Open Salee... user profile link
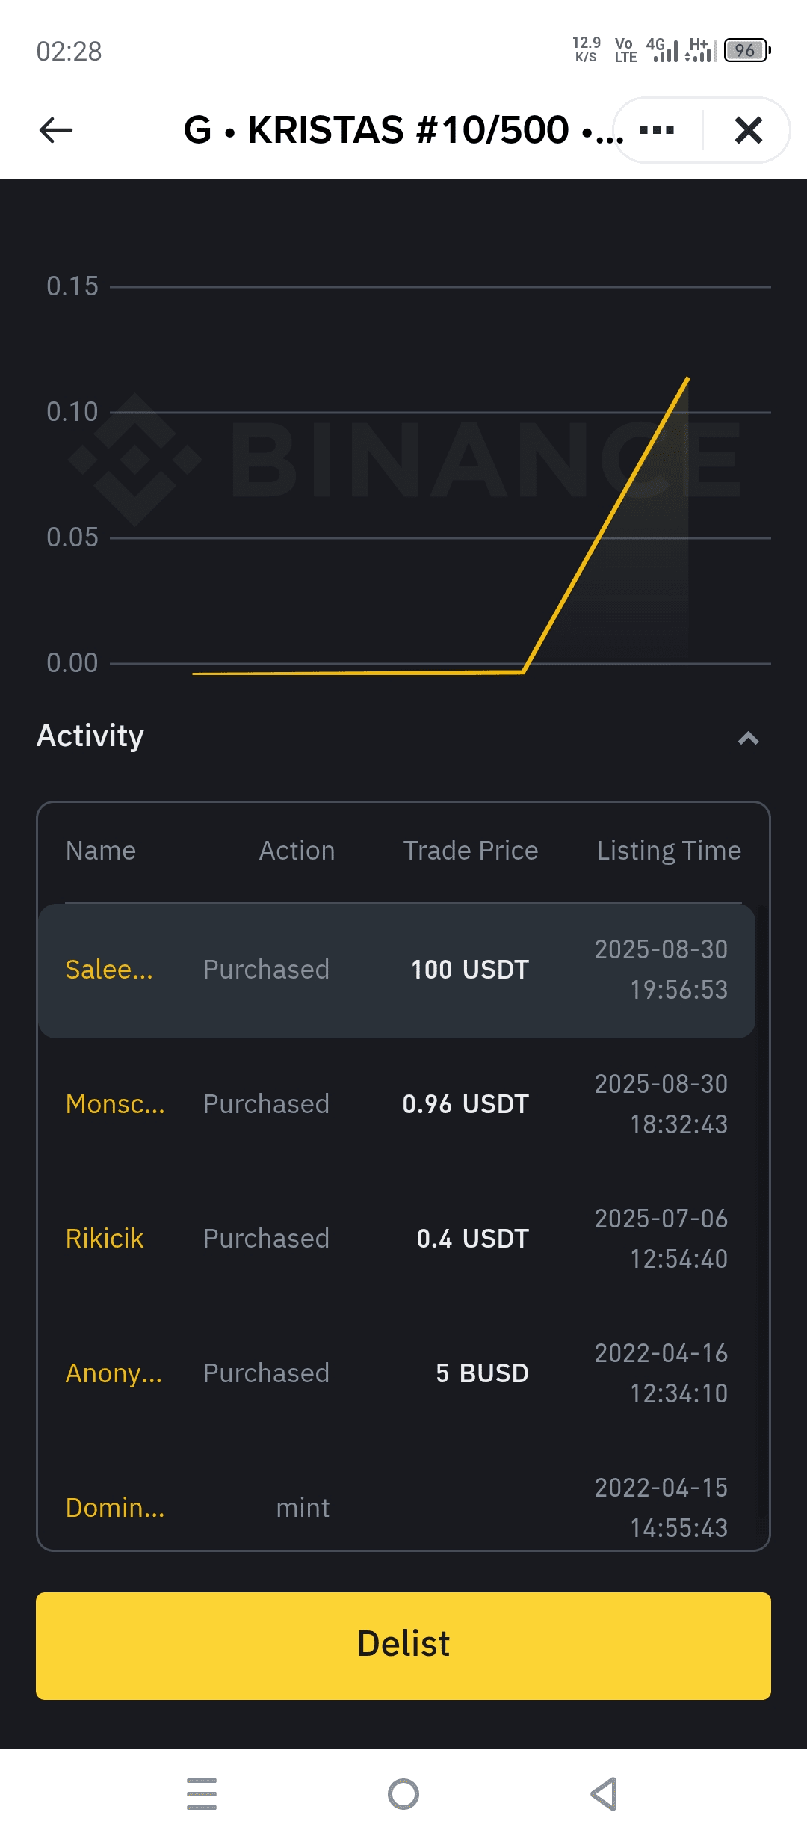This screenshot has width=807, height=1839. tap(109, 970)
